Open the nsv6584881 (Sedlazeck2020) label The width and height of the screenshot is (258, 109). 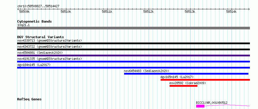pyautogui.click(x=40, y=53)
